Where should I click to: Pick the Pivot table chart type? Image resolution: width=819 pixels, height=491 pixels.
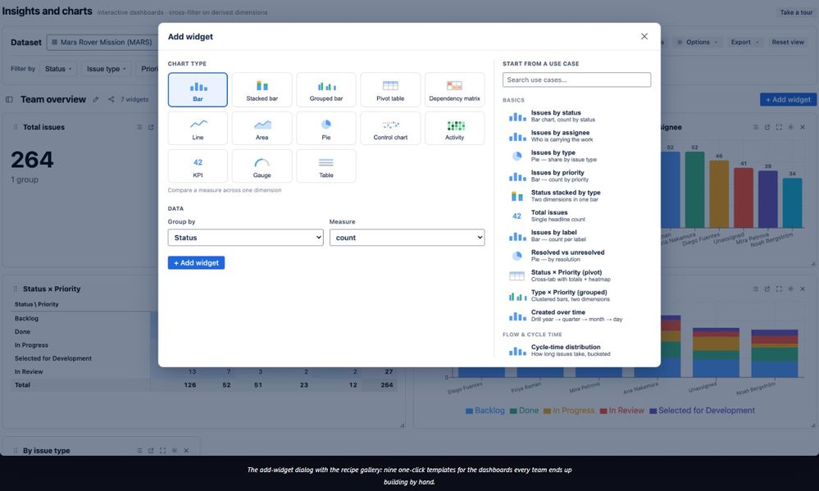coord(390,90)
